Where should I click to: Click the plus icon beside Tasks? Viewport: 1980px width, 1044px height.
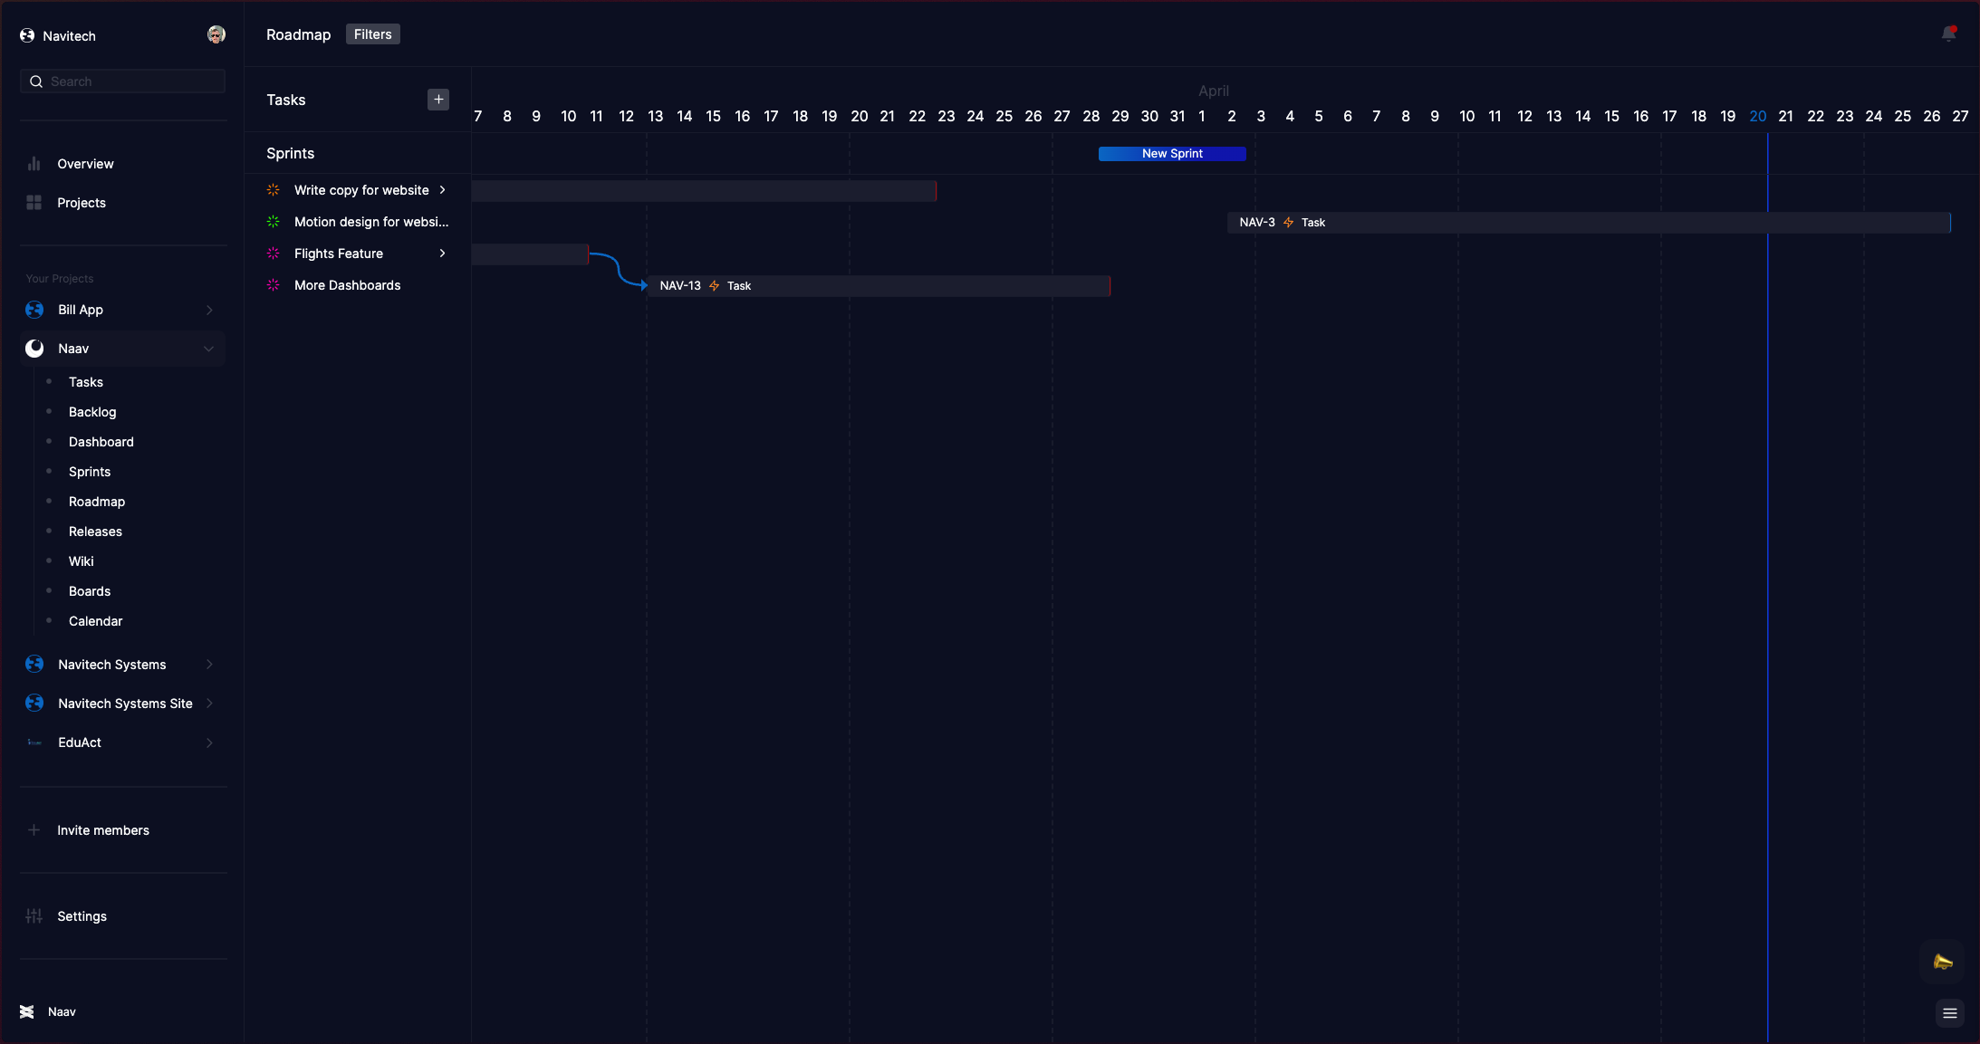[x=438, y=100]
